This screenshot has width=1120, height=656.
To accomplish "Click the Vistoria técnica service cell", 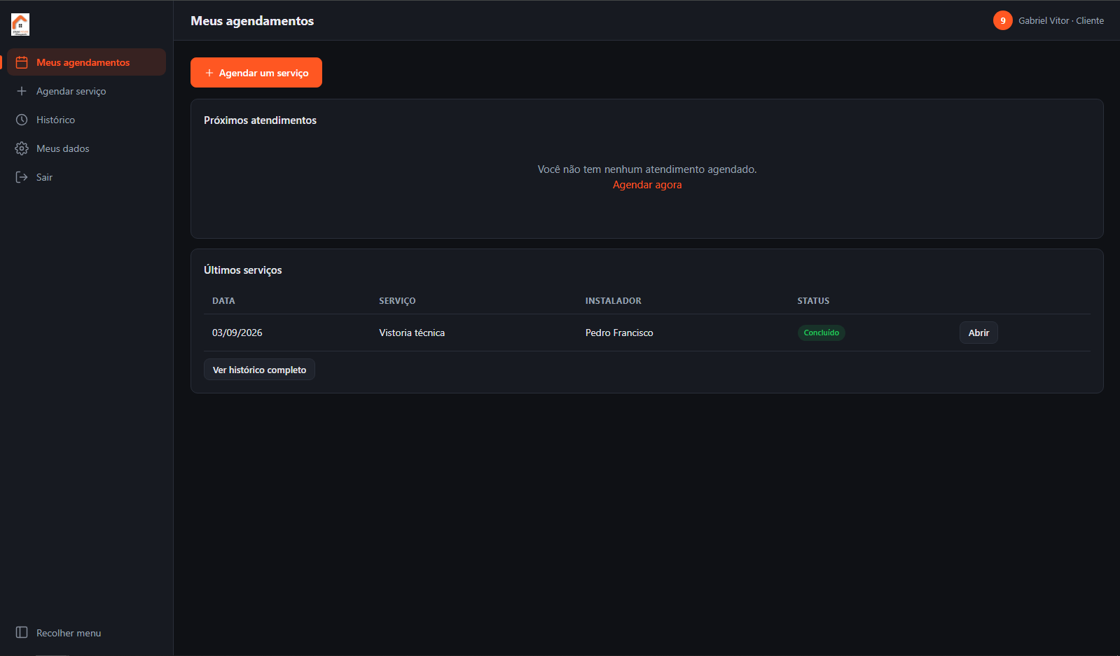I will point(412,333).
